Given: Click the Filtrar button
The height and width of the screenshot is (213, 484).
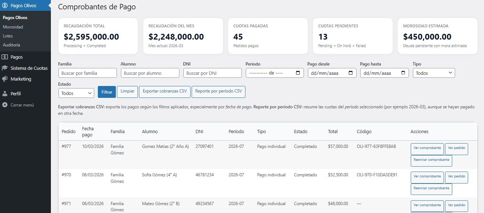Looking at the screenshot, I should click(x=107, y=92).
